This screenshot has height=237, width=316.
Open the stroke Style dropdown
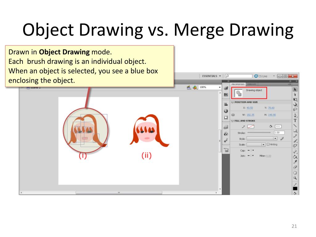262,139
